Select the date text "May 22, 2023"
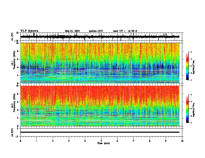 pos(72,31)
